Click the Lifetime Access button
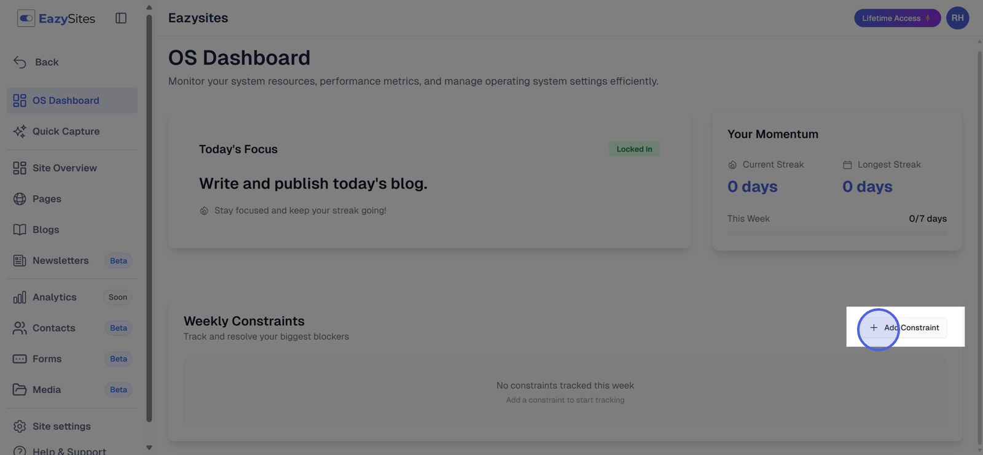The height and width of the screenshot is (455, 983). click(896, 18)
